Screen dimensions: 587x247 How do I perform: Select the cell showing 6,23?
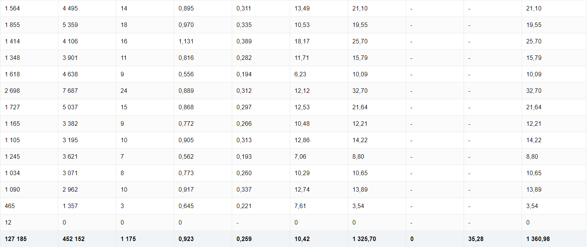pyautogui.click(x=319, y=74)
